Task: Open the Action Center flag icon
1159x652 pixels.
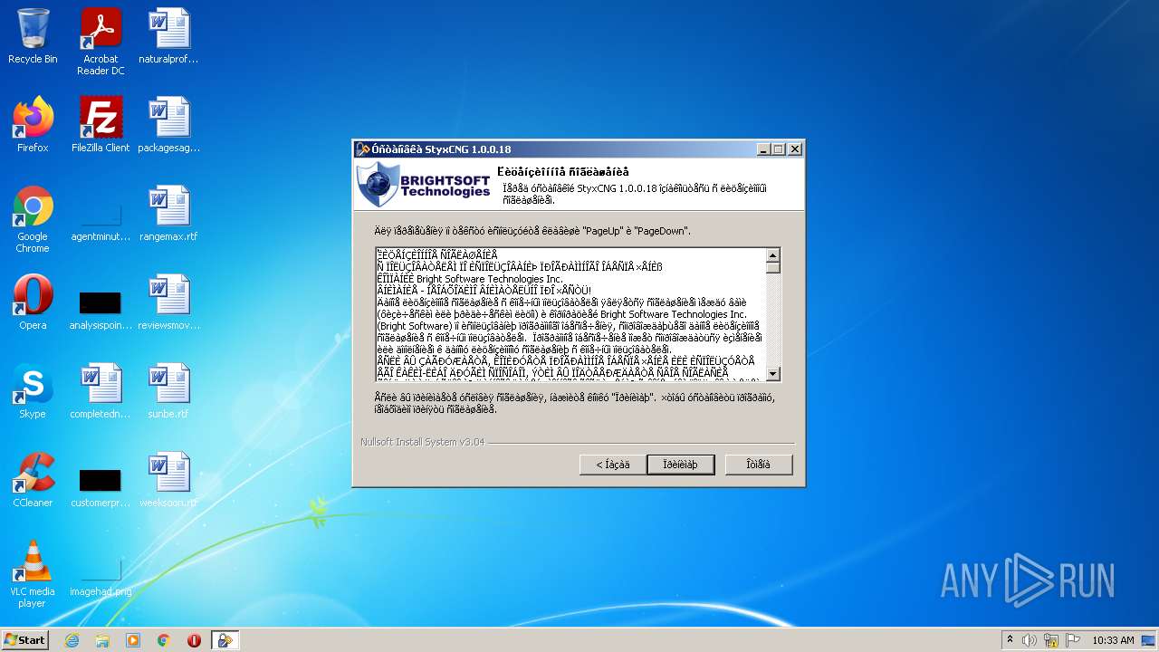Action: point(1073,640)
